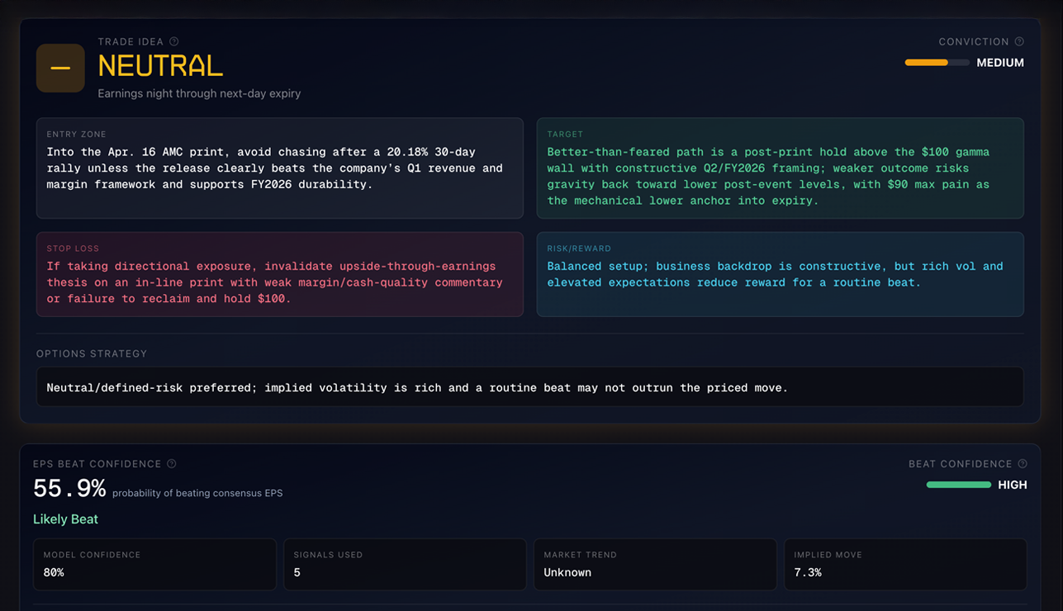Click the NEUTRAL trade idea heading

(160, 66)
